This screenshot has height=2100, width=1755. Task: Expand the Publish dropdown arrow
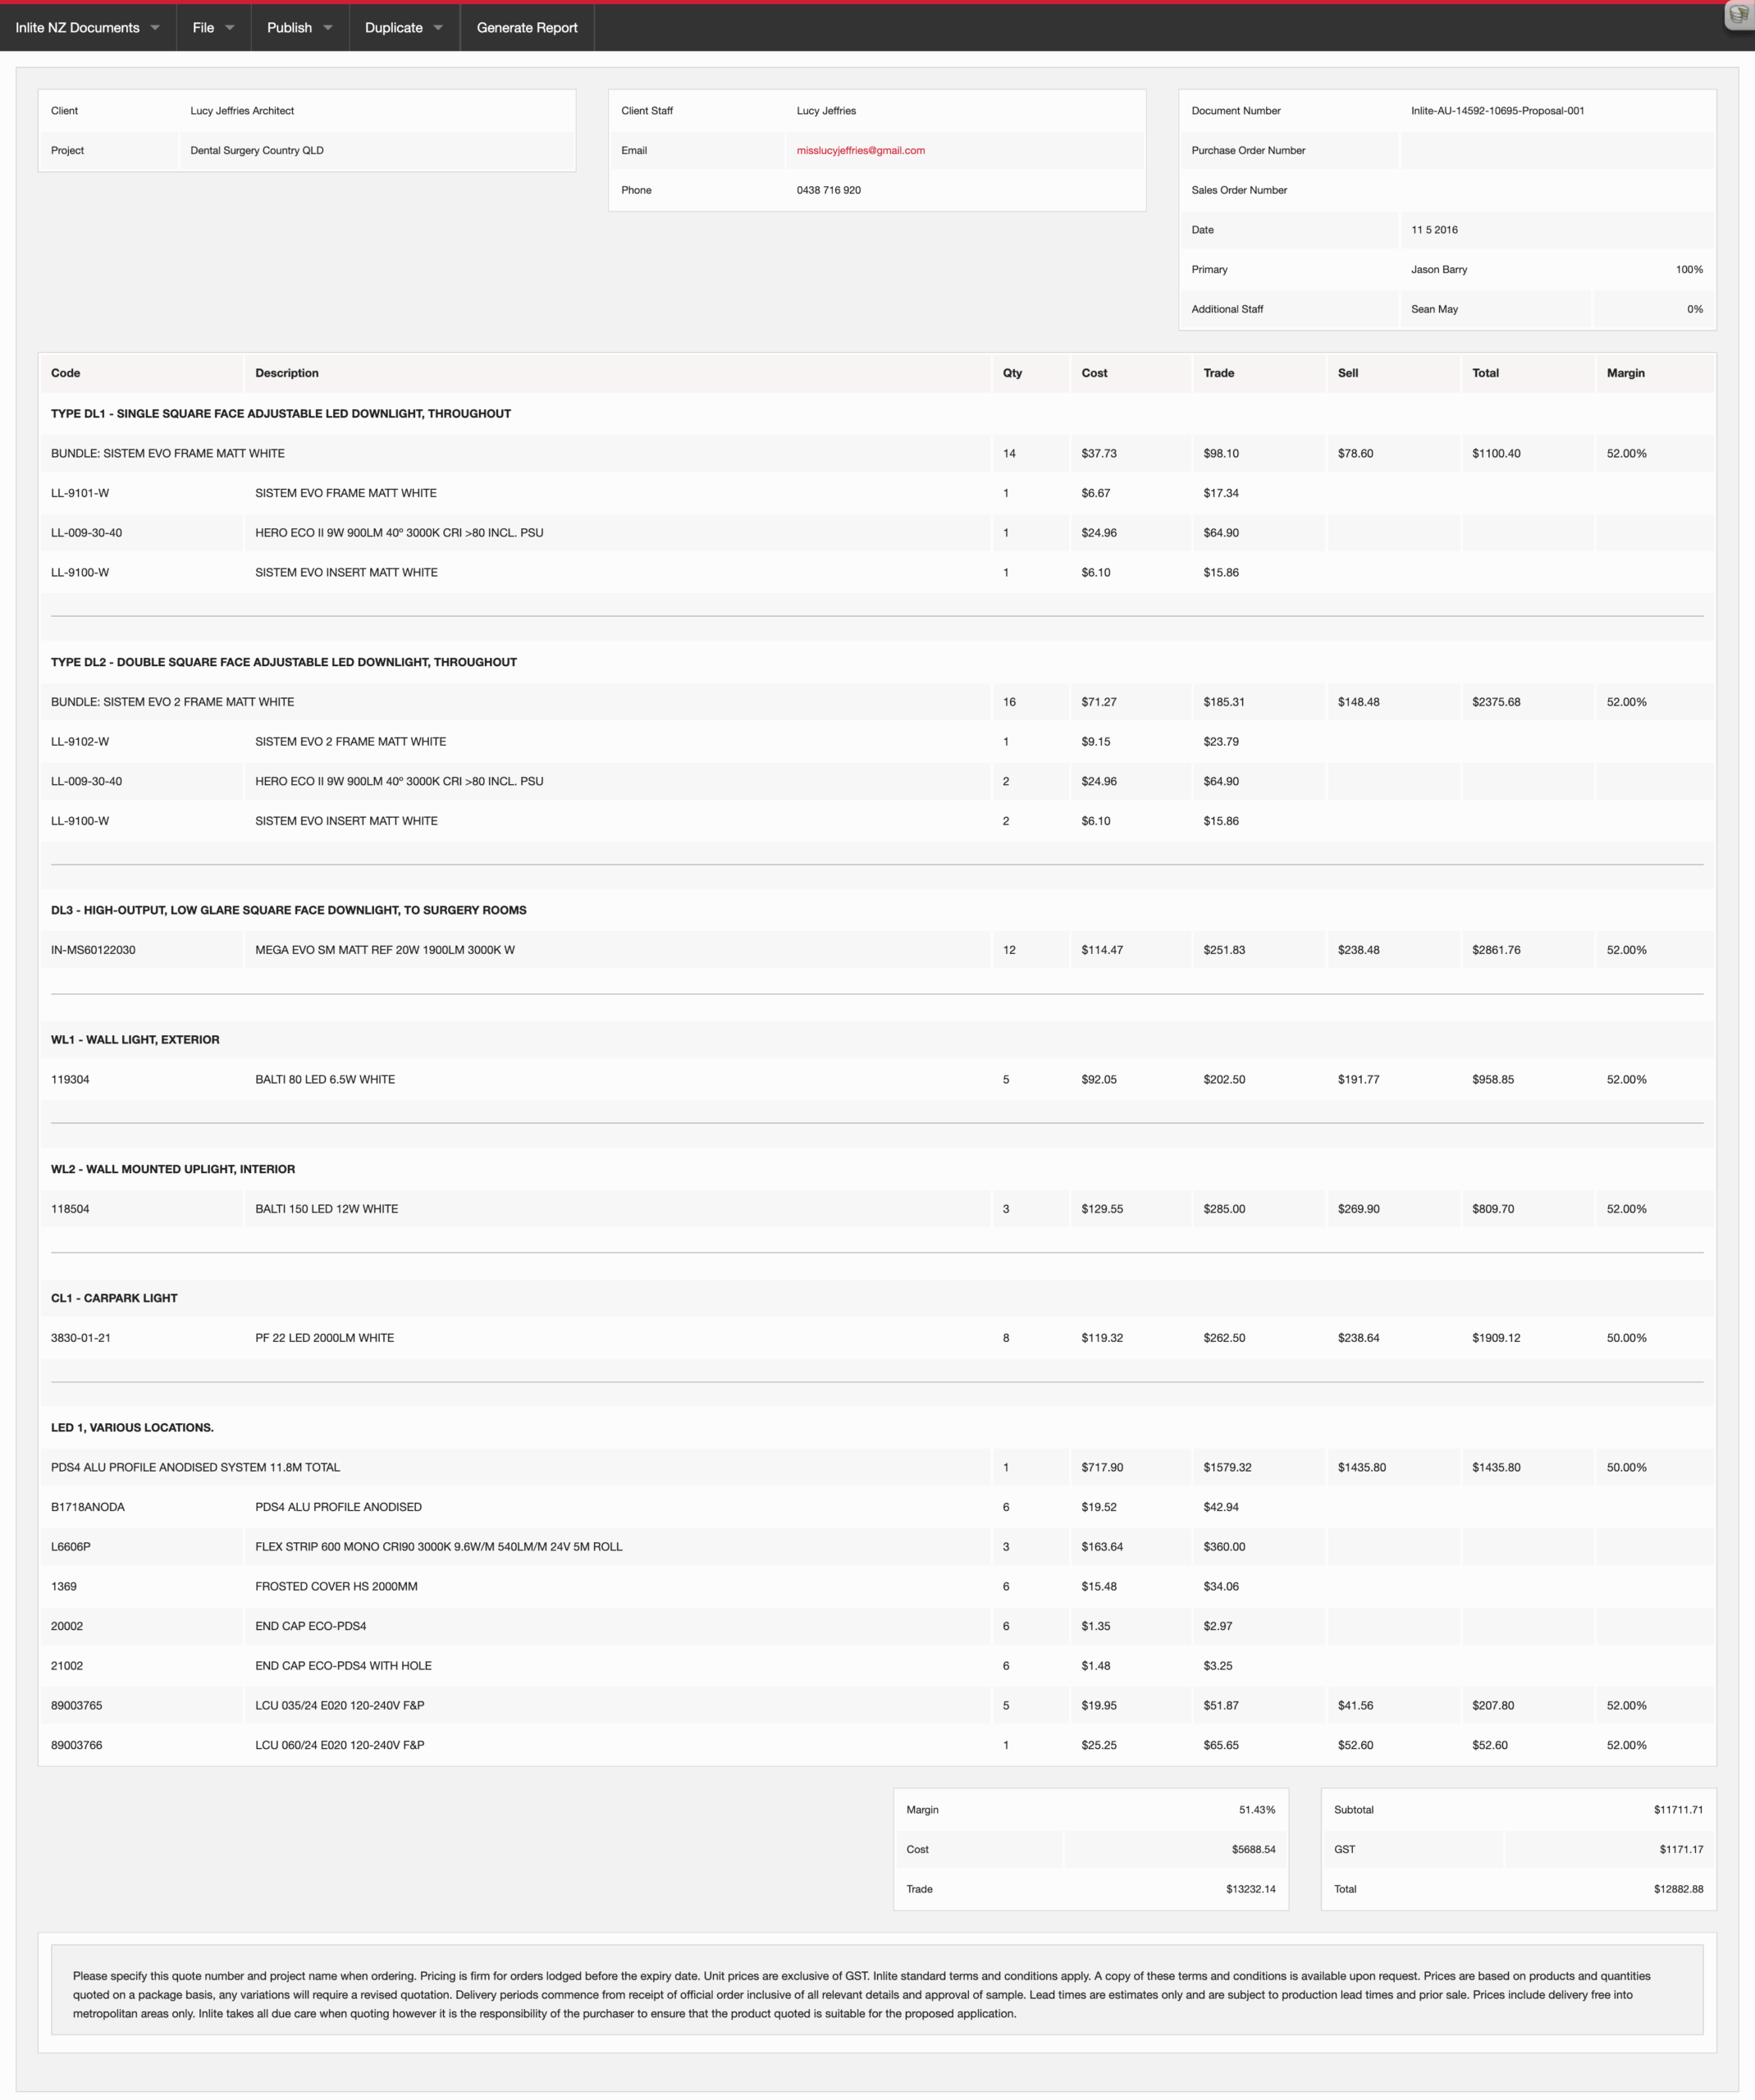pos(328,28)
